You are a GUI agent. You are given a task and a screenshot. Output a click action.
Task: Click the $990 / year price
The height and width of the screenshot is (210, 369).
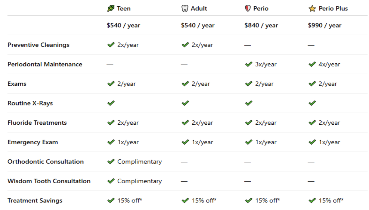[x=325, y=25]
